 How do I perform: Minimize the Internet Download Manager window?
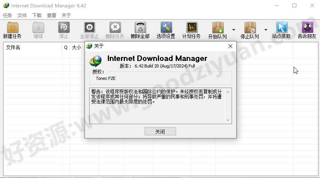[277, 5]
